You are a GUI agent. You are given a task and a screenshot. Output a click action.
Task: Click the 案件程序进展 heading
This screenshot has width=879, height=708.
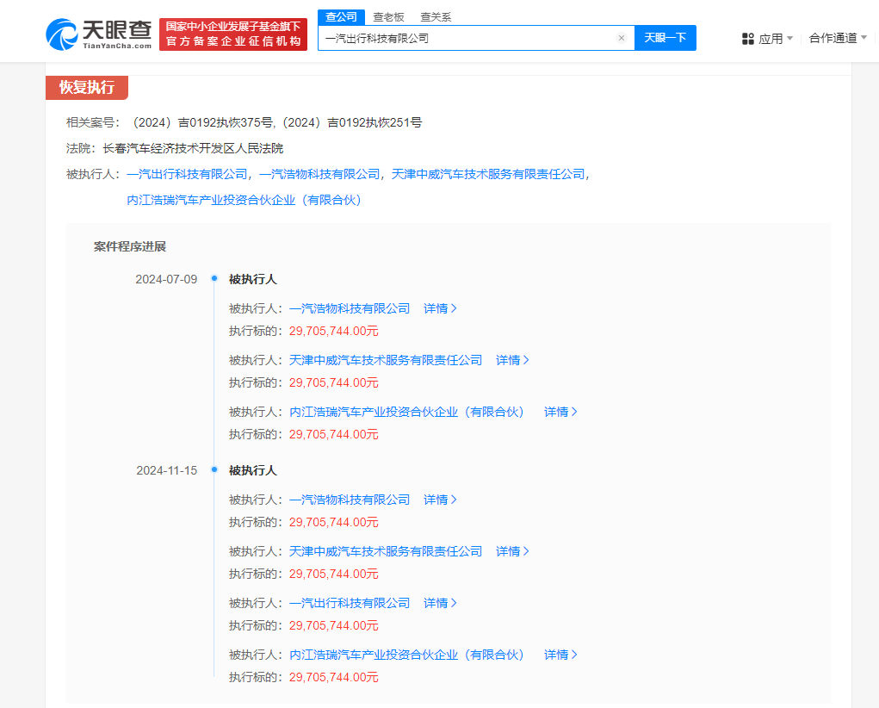pyautogui.click(x=130, y=247)
